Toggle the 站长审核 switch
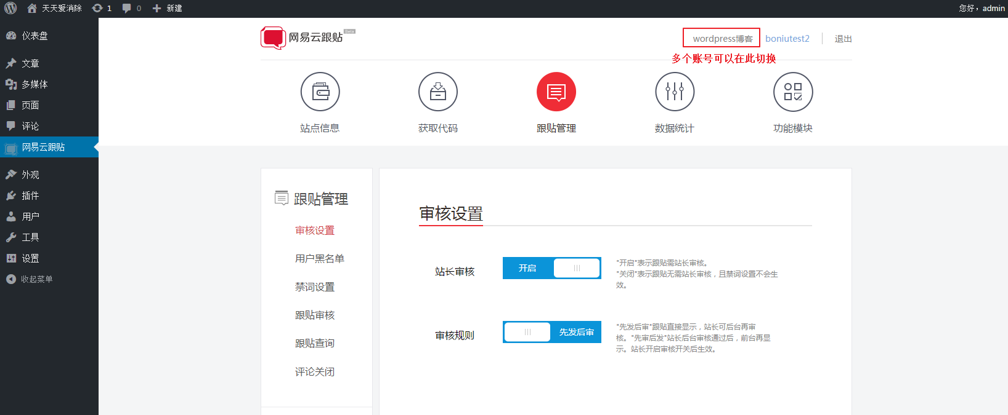The width and height of the screenshot is (1008, 415). 552,268
